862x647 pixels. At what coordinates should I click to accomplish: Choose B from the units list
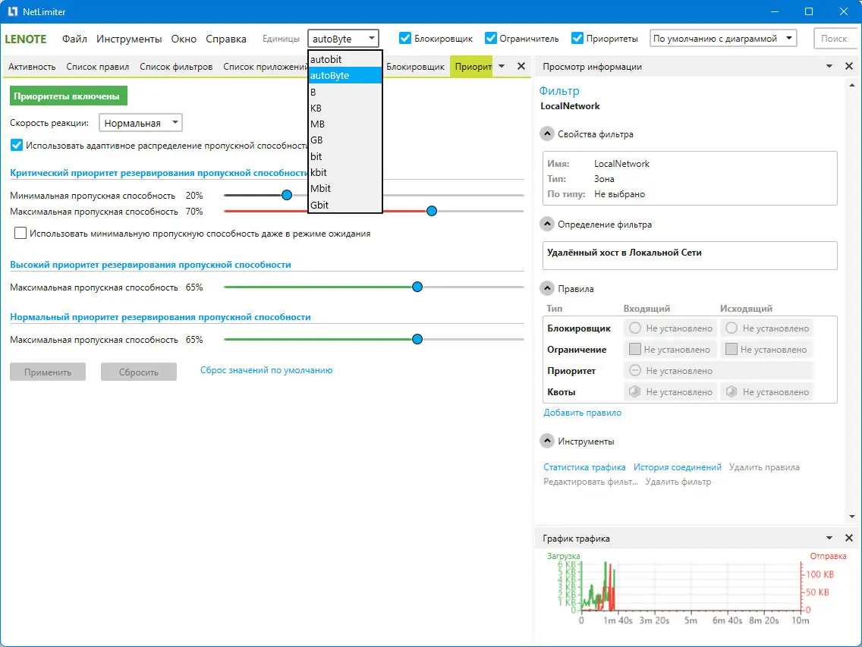345,92
